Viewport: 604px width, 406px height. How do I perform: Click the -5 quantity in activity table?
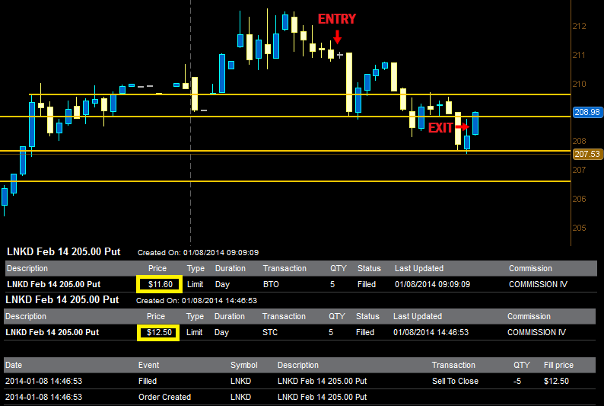pyautogui.click(x=517, y=381)
